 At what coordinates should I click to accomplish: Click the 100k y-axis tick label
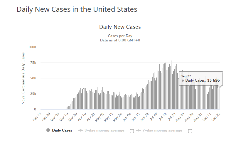point(32,47)
